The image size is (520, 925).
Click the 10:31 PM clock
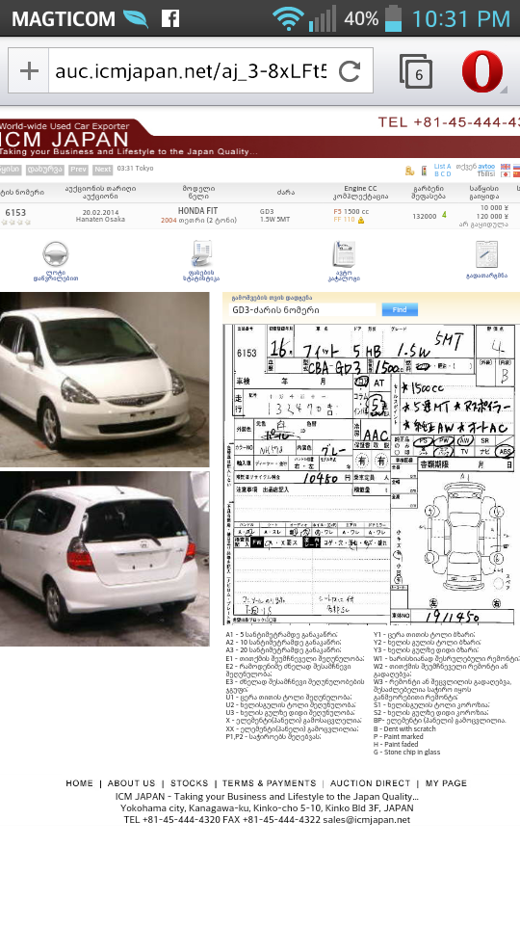point(460,19)
